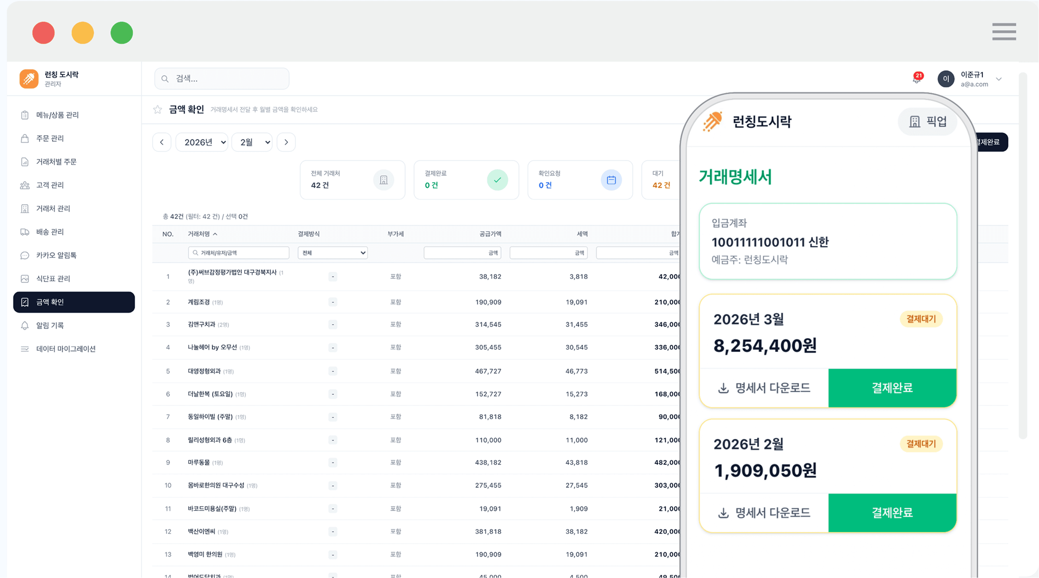
Task: Click the 금액 확인 sidebar icon
Action: pyautogui.click(x=25, y=302)
